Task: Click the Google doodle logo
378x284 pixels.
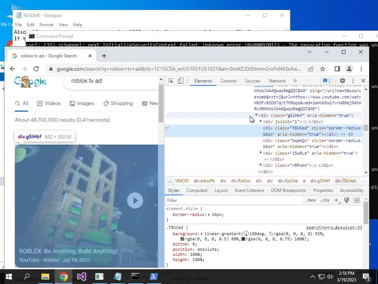Action: coord(30,82)
